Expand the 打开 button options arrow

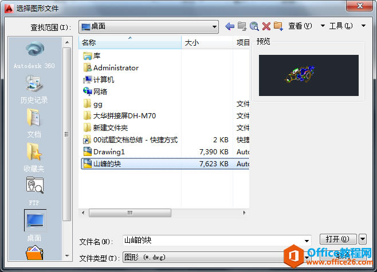pyautogui.click(x=363, y=239)
